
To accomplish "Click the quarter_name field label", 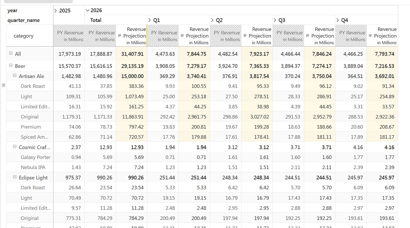I will pos(23,20).
